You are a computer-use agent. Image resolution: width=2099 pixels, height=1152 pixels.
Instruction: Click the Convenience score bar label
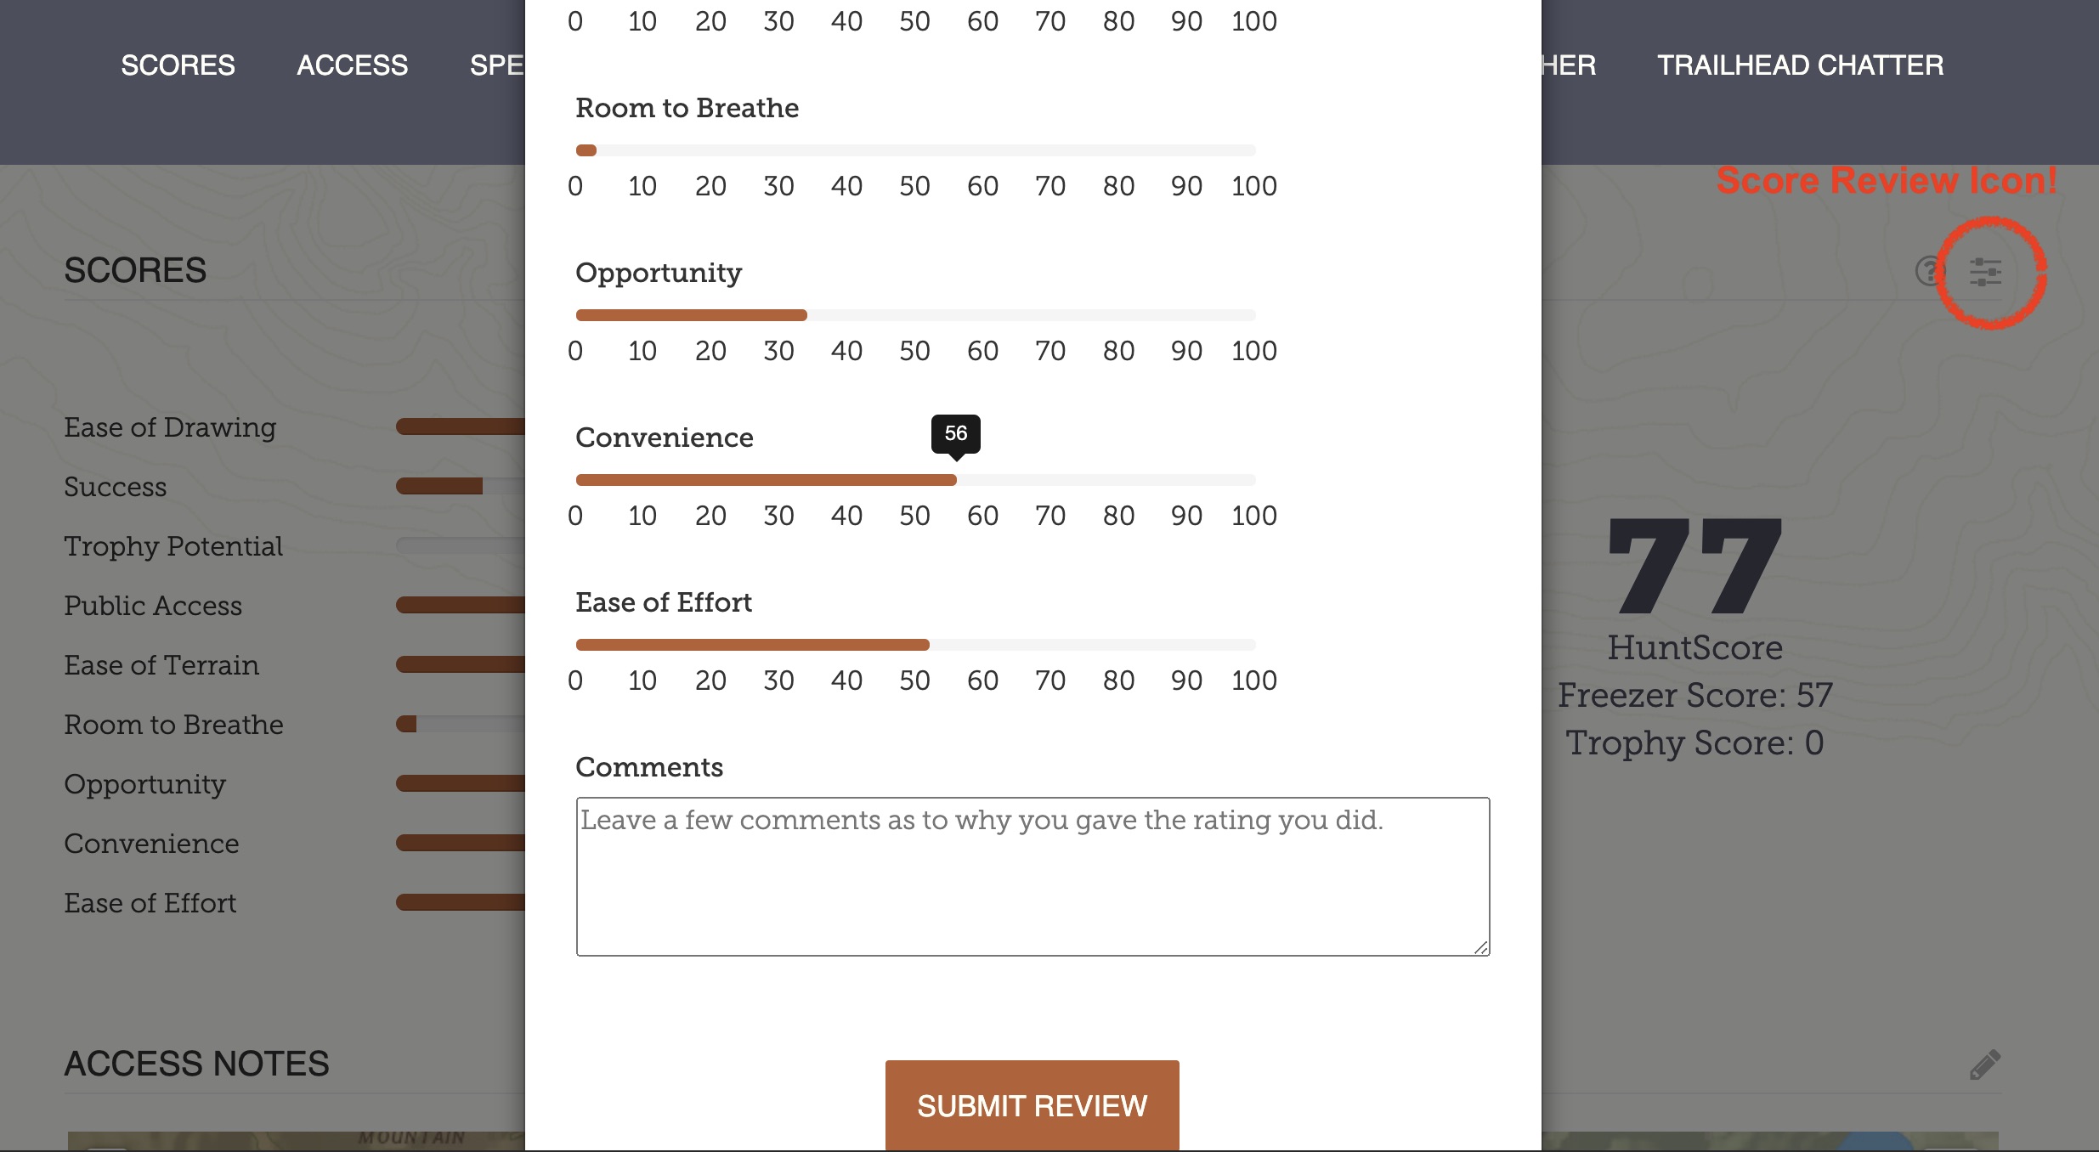point(663,437)
